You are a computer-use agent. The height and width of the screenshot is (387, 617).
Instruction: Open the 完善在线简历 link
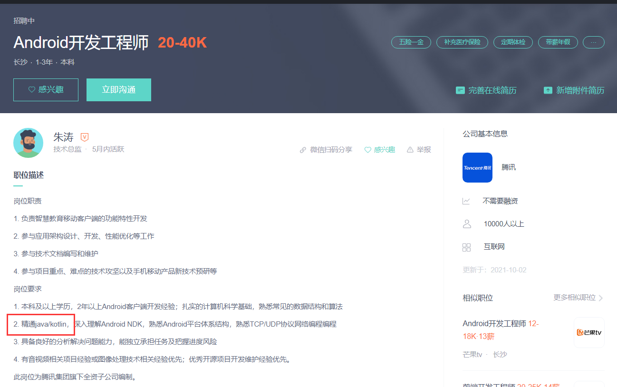coord(486,90)
